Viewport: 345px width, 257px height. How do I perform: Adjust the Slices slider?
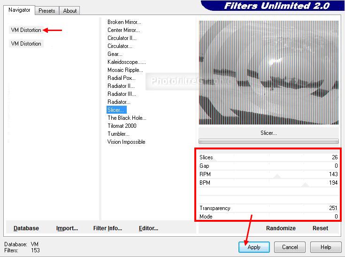pyautogui.click(x=268, y=157)
